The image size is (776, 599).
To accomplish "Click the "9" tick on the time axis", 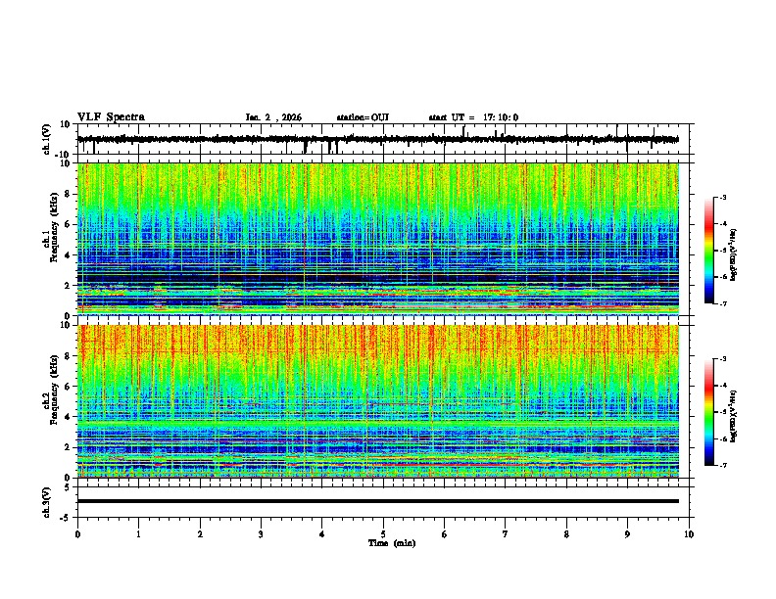I will click(627, 534).
